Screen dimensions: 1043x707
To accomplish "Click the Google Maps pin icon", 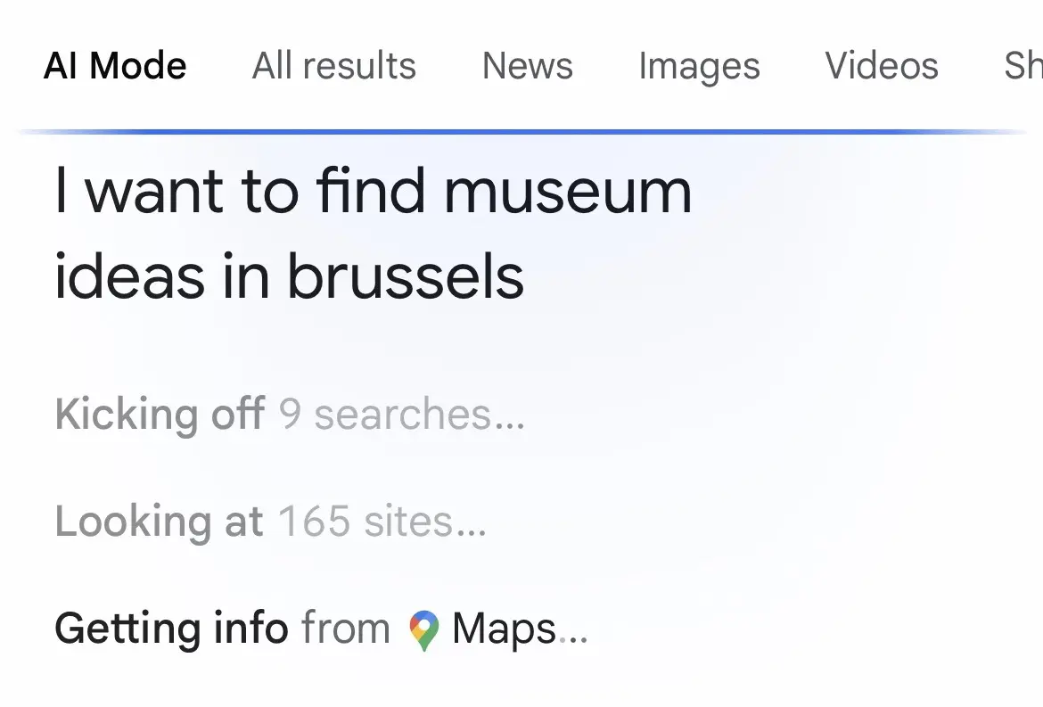I will click(x=424, y=630).
